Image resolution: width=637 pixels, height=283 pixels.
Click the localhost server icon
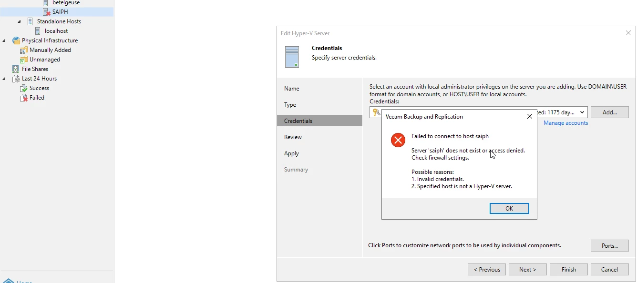pos(38,31)
